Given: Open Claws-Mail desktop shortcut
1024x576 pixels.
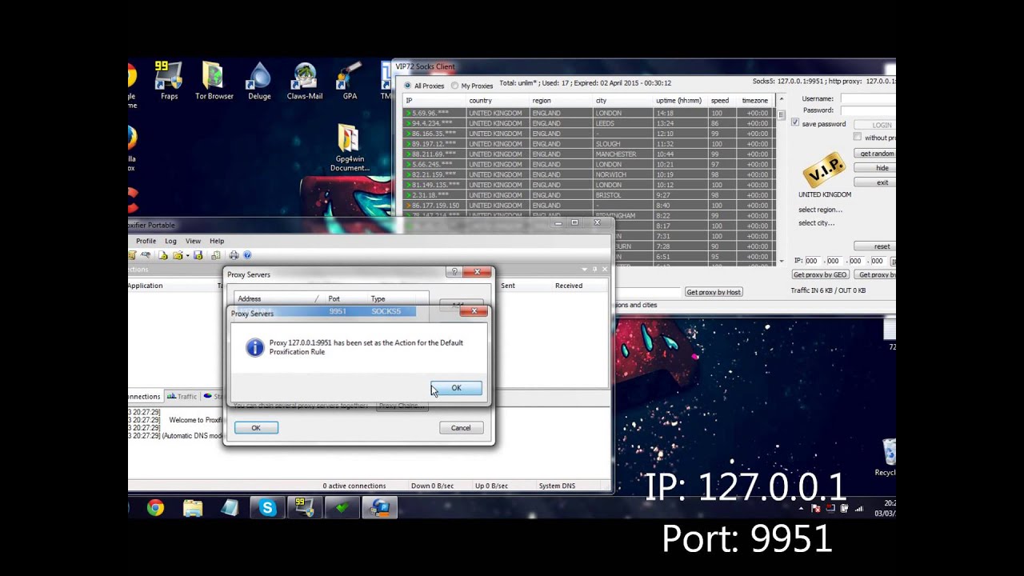Looking at the screenshot, I should (304, 81).
